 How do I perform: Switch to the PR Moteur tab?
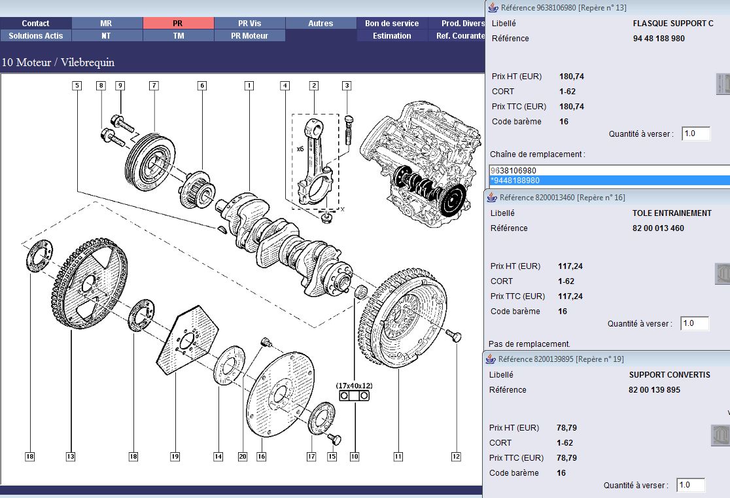pos(249,35)
